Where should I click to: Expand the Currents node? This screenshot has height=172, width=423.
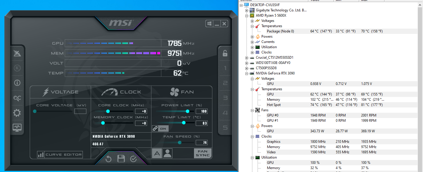click(252, 42)
